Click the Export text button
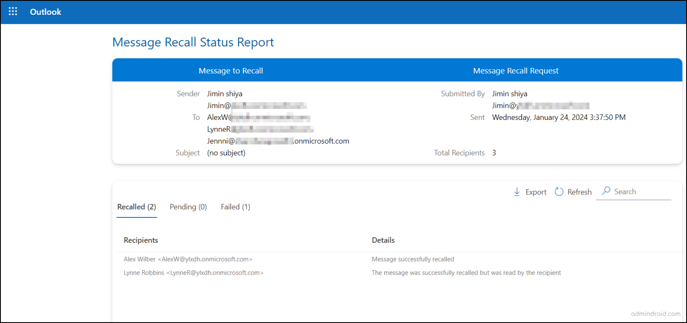This screenshot has width=687, height=323. click(535, 191)
